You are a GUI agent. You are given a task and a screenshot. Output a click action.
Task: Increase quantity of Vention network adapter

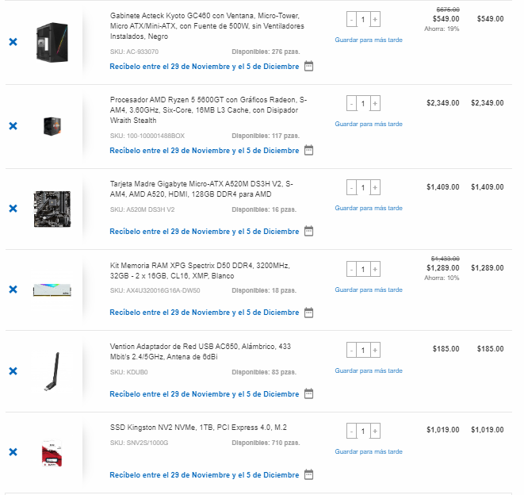[x=375, y=350]
